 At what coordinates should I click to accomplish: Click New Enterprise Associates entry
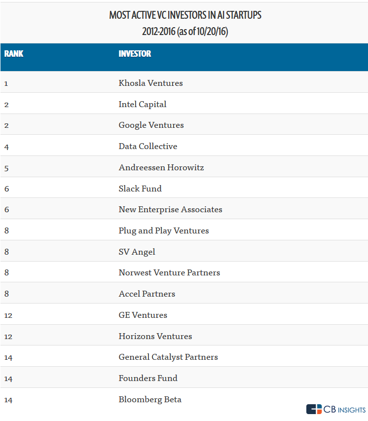170,209
